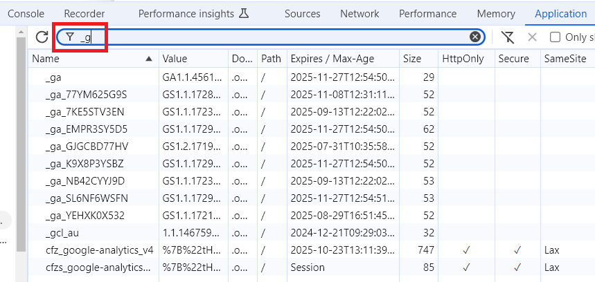Sort cookies by the Size column header
Image resolution: width=595 pixels, height=282 pixels.
412,59
